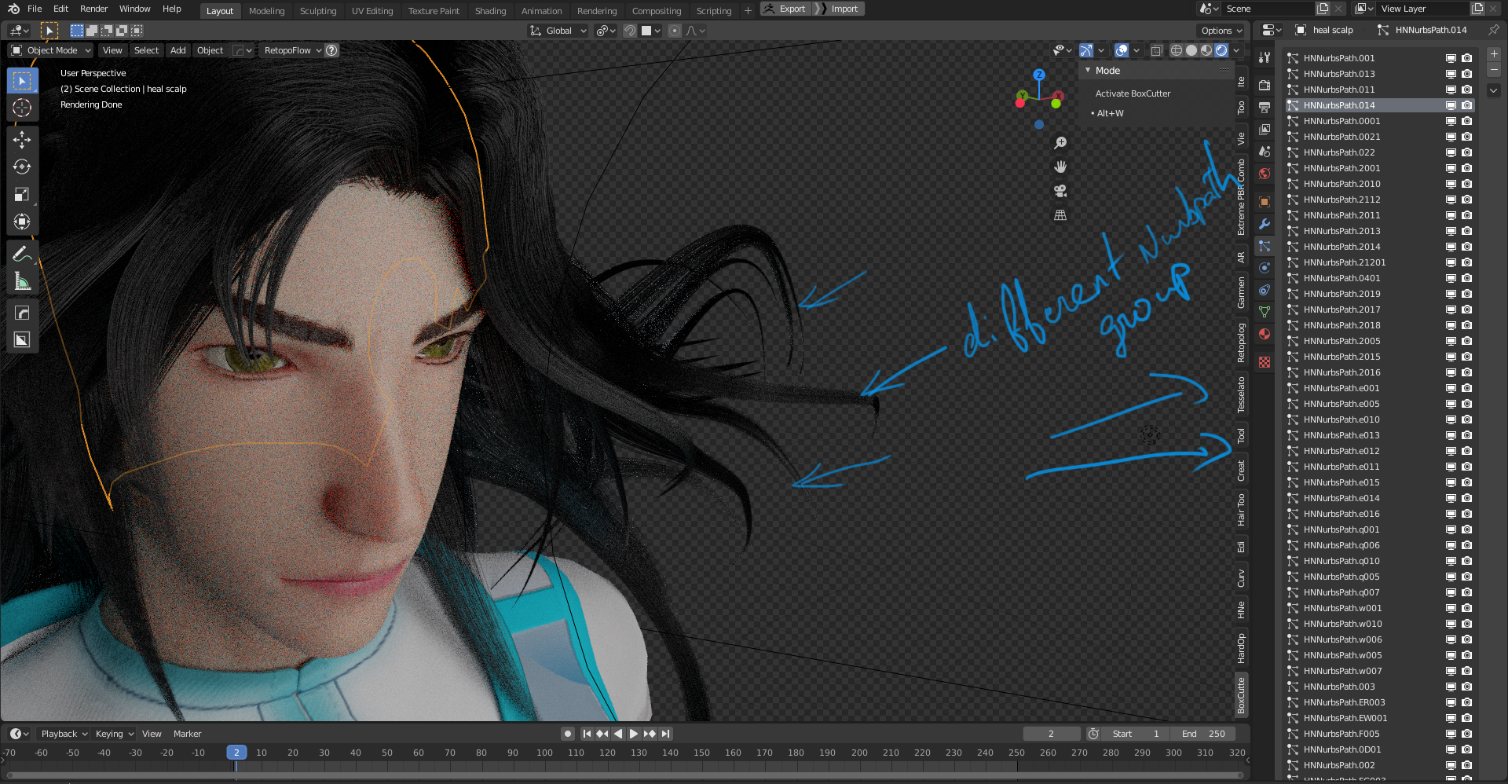Toggle X-ray display in viewport header

pos(1157,50)
